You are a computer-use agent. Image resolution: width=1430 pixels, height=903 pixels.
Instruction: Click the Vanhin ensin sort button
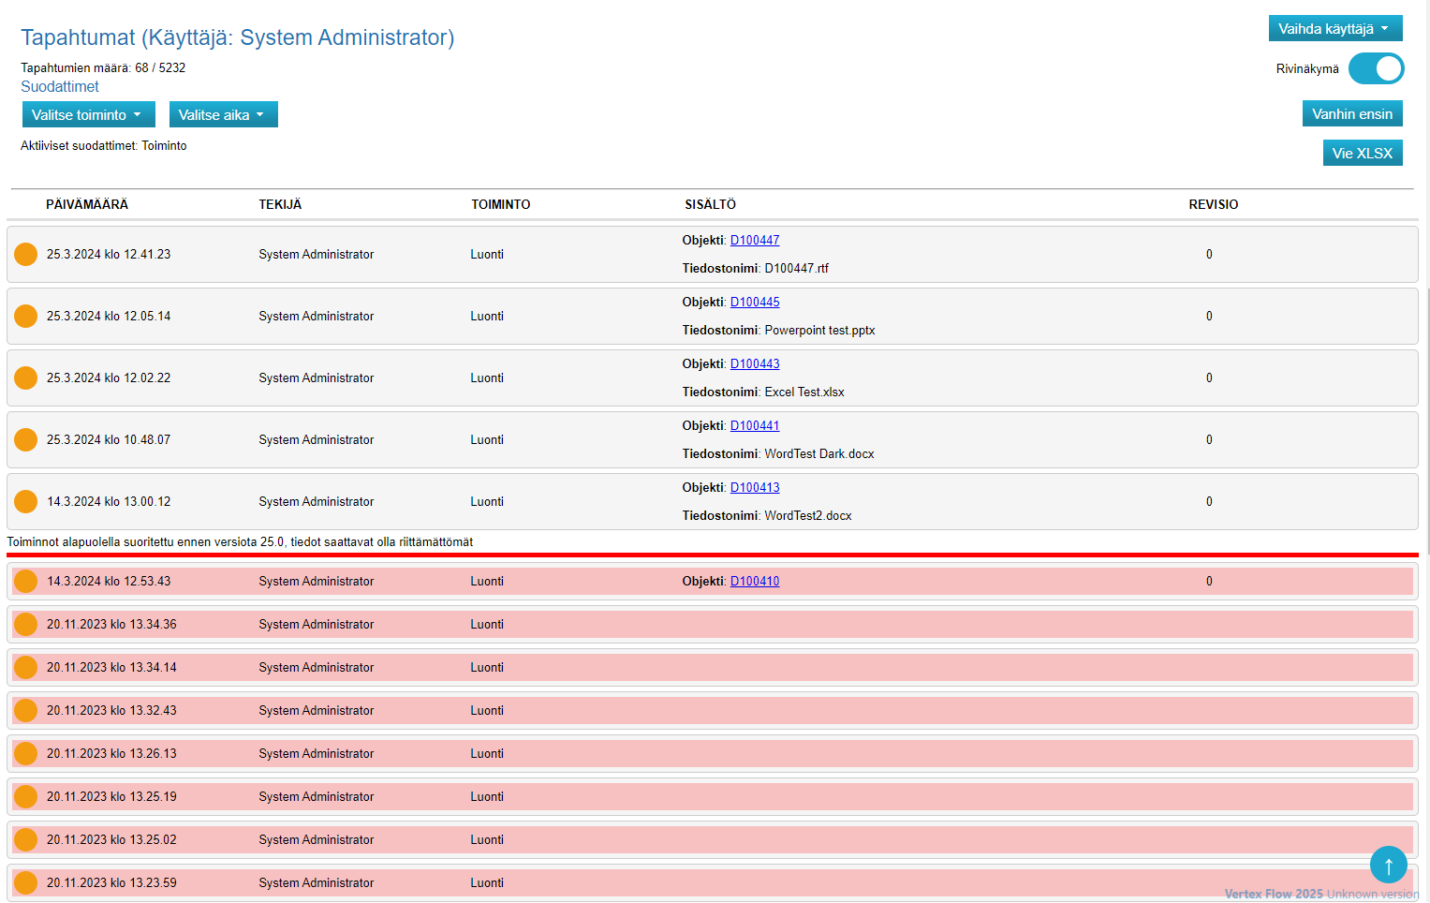(1351, 113)
